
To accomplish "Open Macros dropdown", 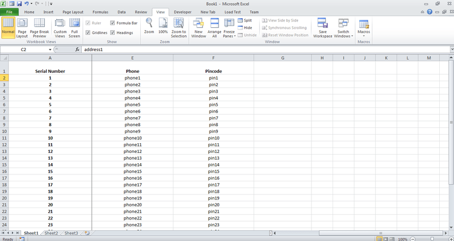I will coord(364,28).
